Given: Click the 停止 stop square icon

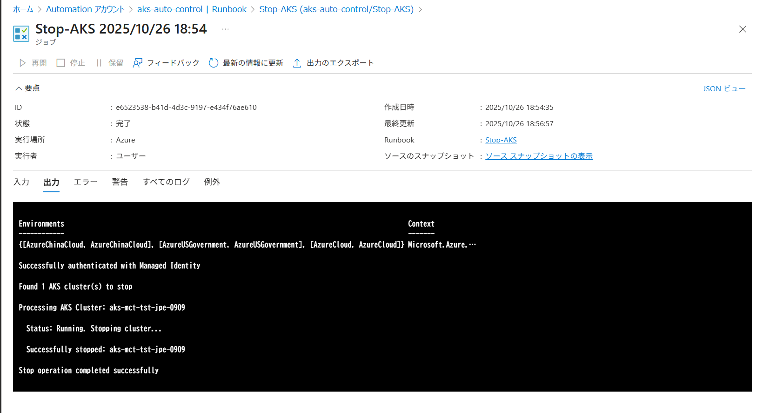Looking at the screenshot, I should 60,63.
